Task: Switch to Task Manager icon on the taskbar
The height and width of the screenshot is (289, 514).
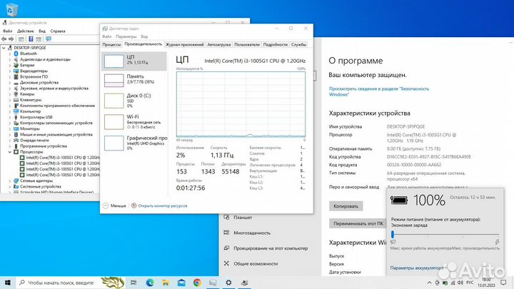Action: pos(213,283)
